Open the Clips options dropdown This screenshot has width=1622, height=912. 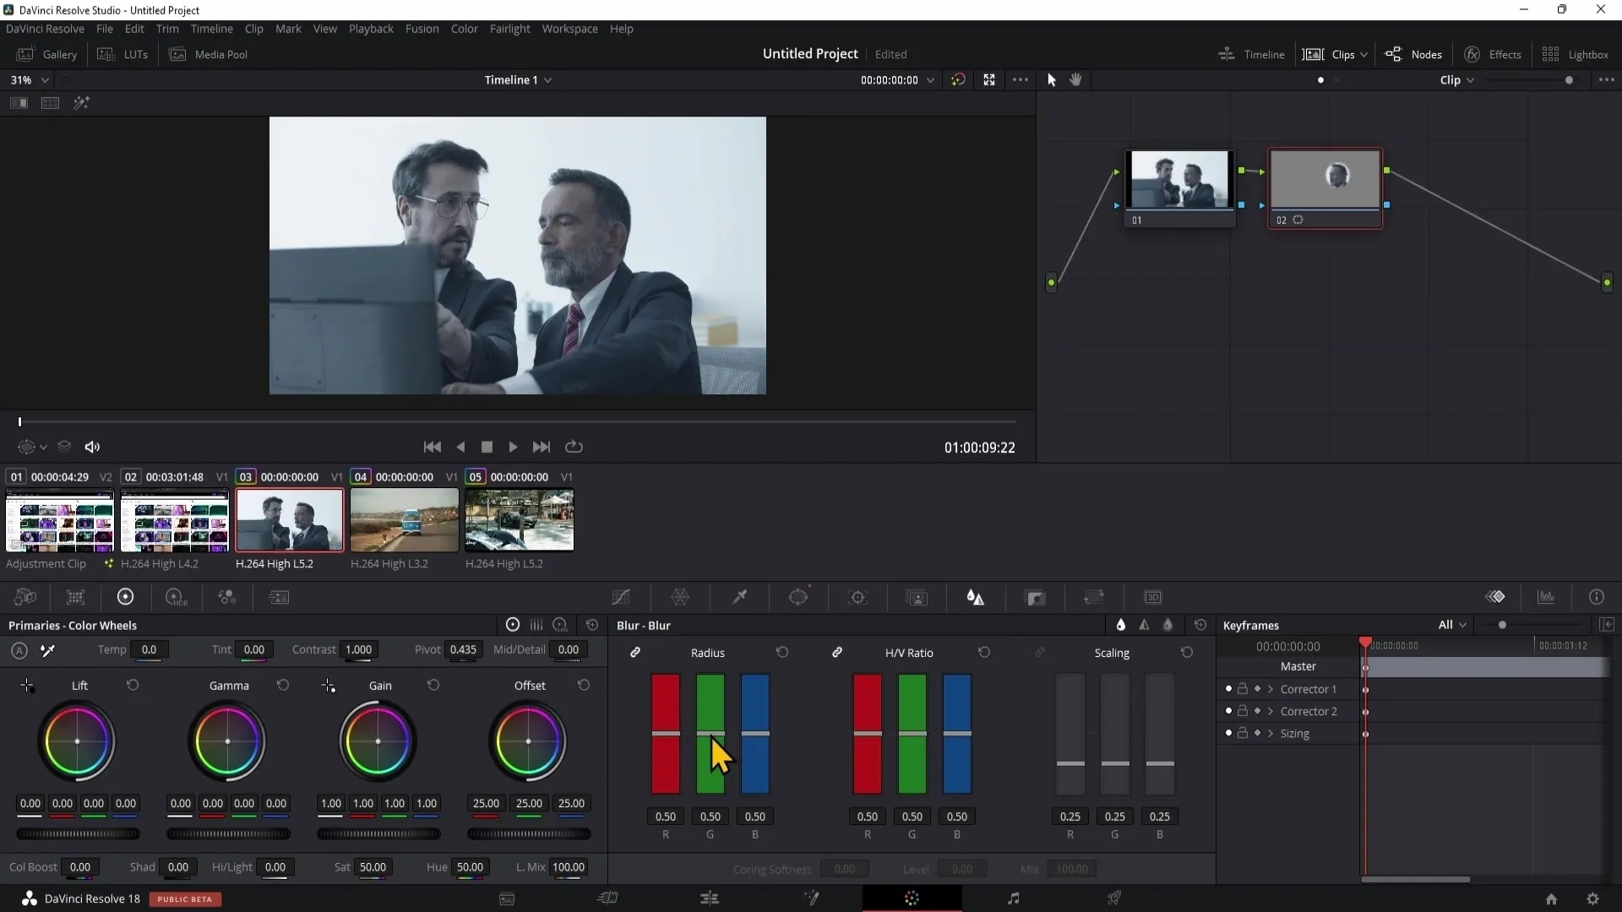1363,54
